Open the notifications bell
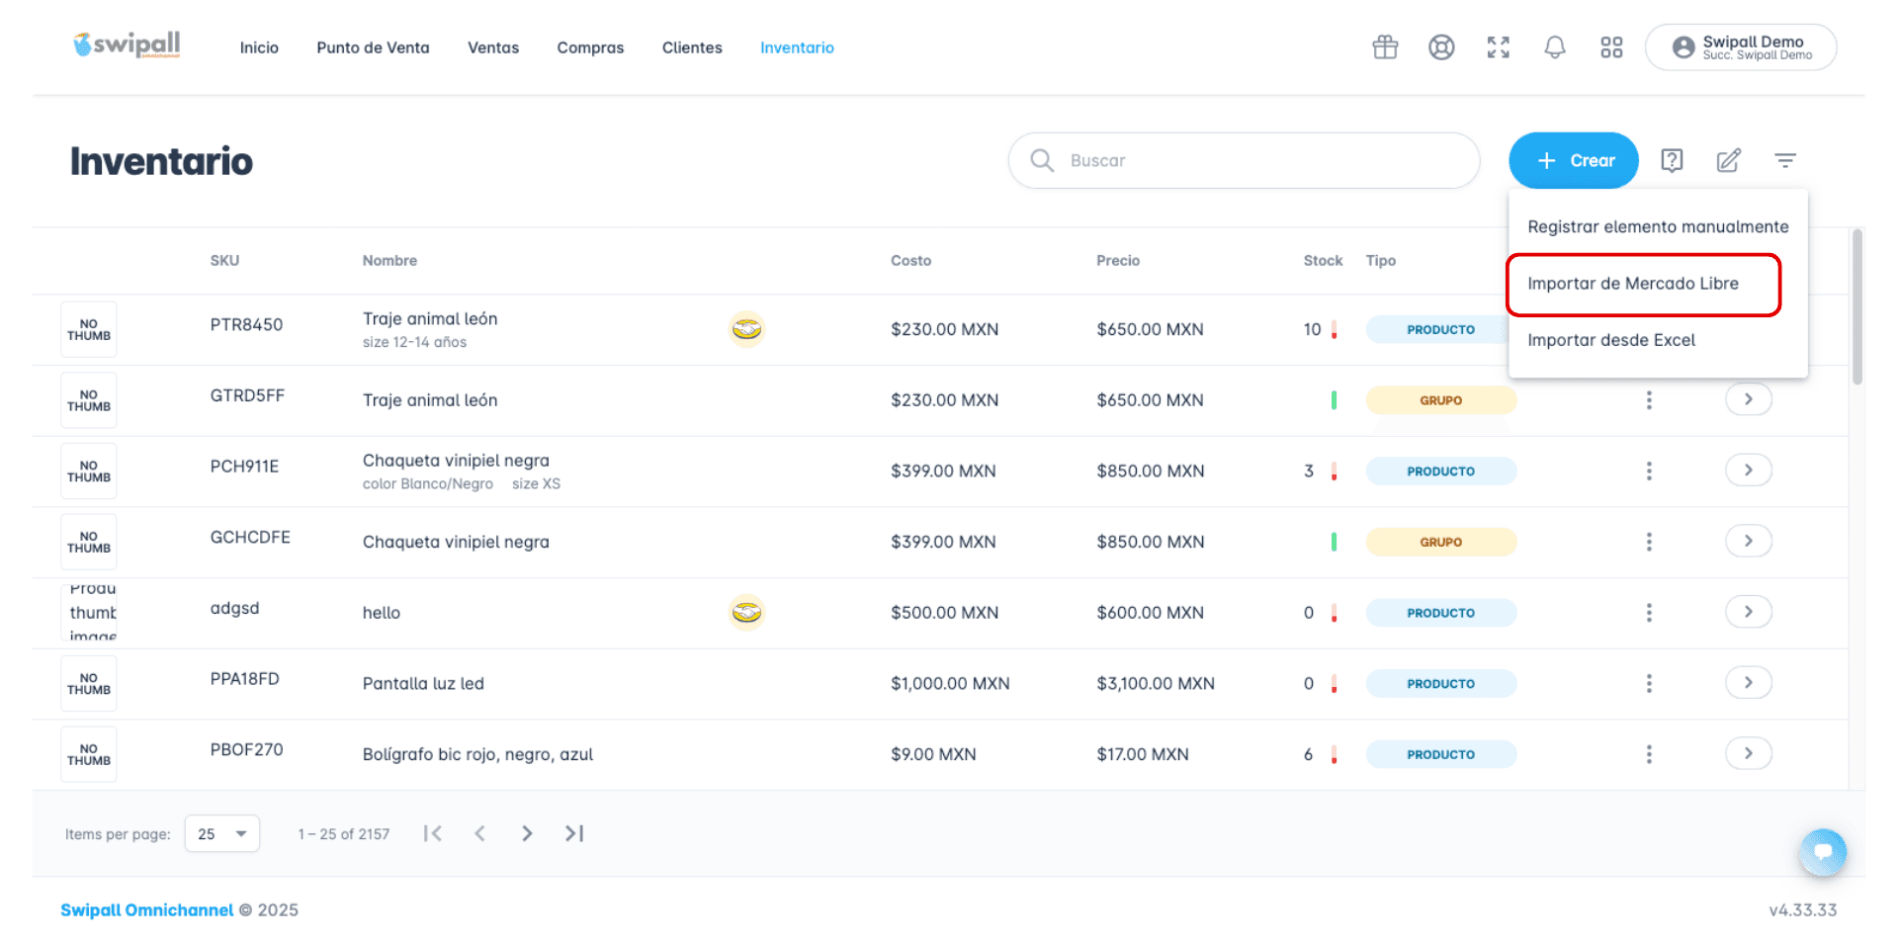The height and width of the screenshot is (942, 1898). [x=1555, y=47]
